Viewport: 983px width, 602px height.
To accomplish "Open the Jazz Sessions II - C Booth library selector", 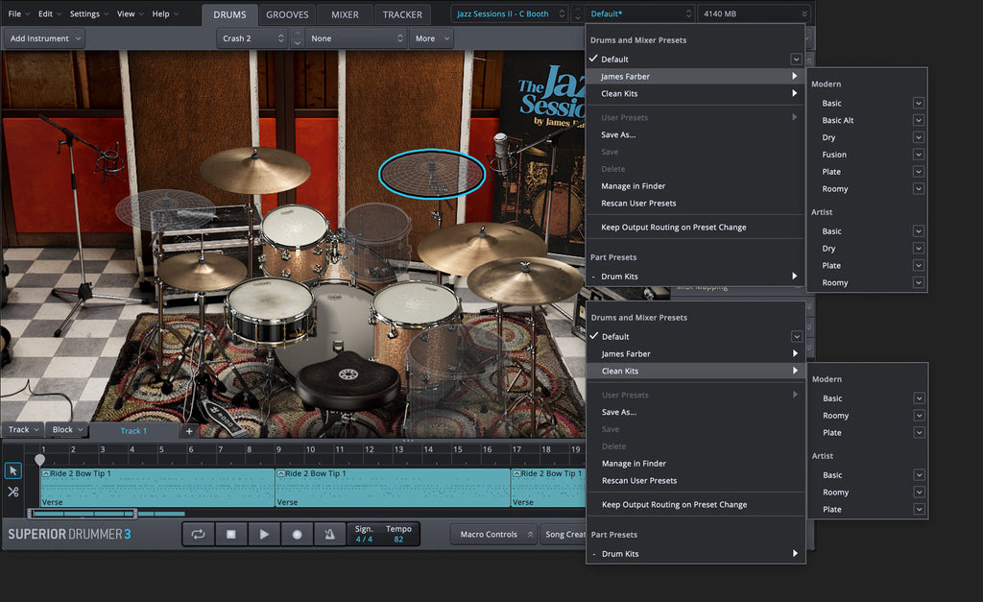I will click(511, 13).
